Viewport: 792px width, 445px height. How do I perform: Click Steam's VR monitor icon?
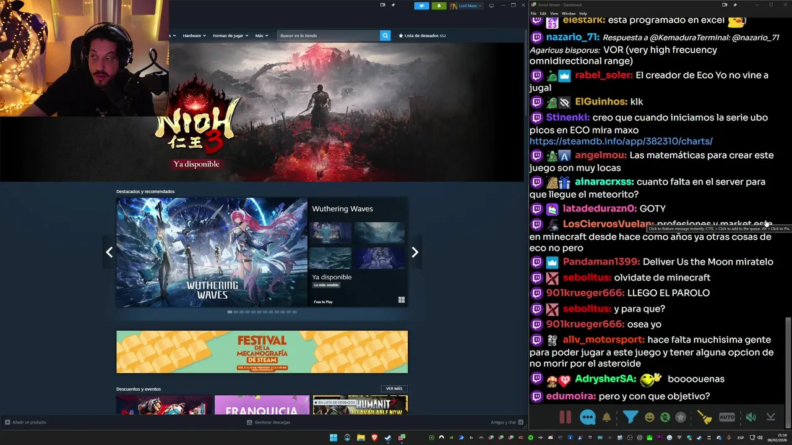click(x=491, y=6)
